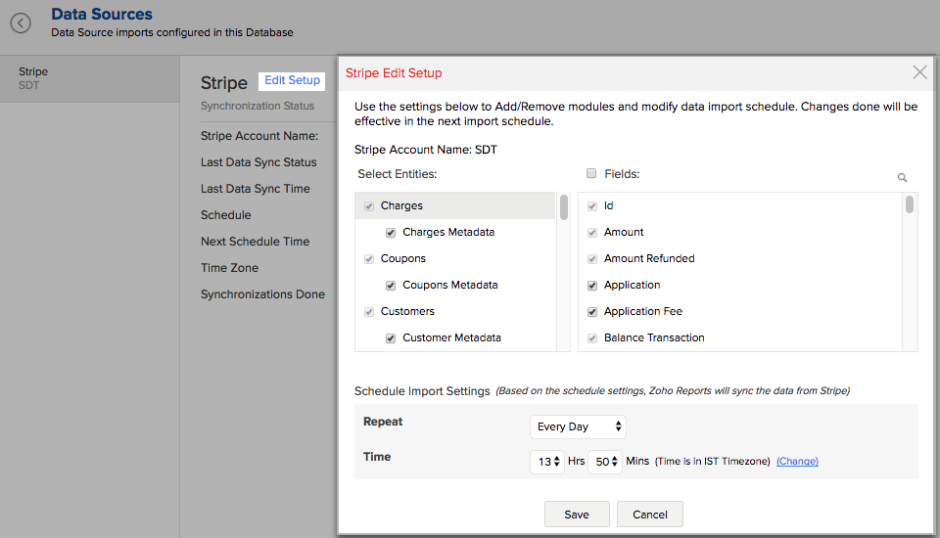Click the Select Entities list scrollbar

tap(564, 208)
